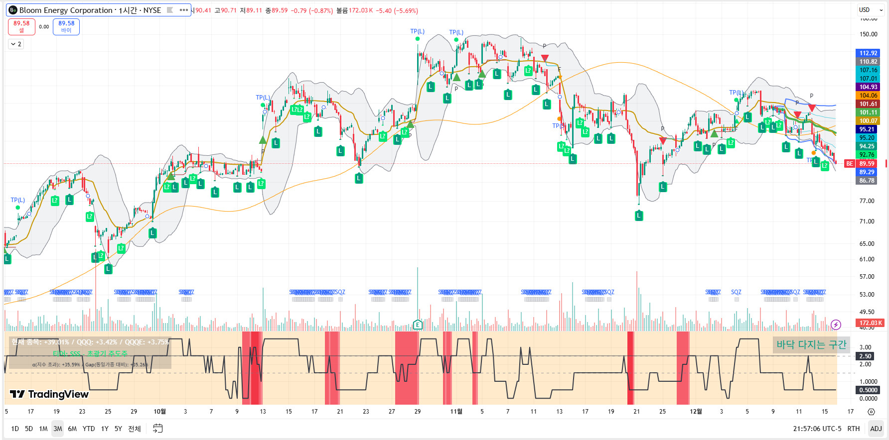
Task: Click the 0.5000 indicator axis label
Action: 869,390
